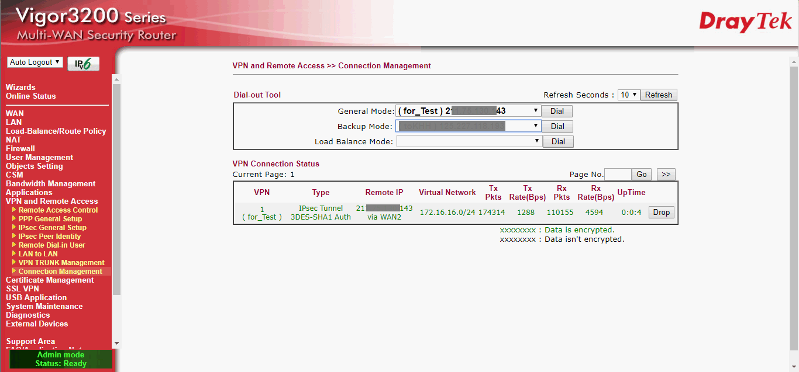Screen dimensions: 799x372
Task: Click the UpTime value 0:0:4
Action: tap(632, 213)
